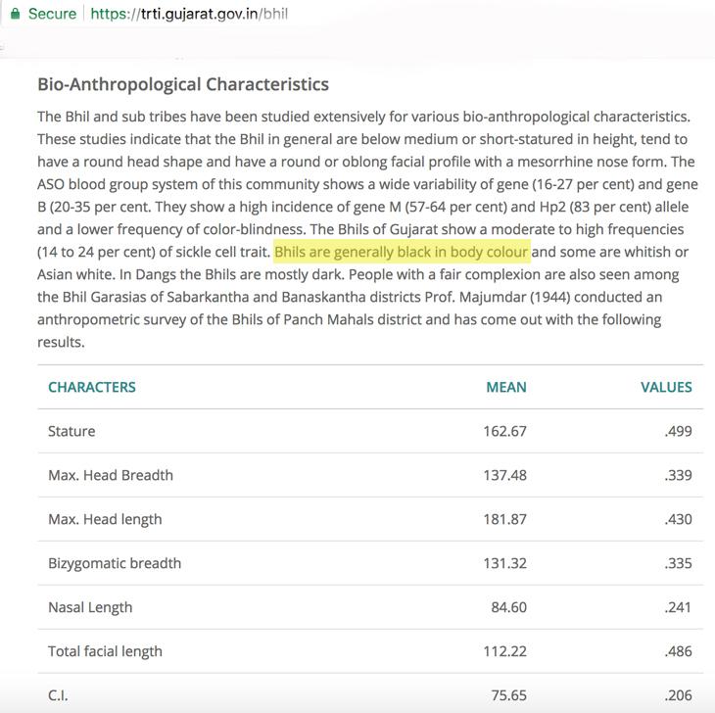Select the Max. Head length row
Image resolution: width=715 pixels, height=713 pixels.
[x=370, y=519]
